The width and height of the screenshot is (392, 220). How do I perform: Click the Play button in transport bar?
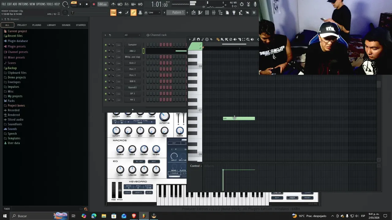tap(80, 4)
